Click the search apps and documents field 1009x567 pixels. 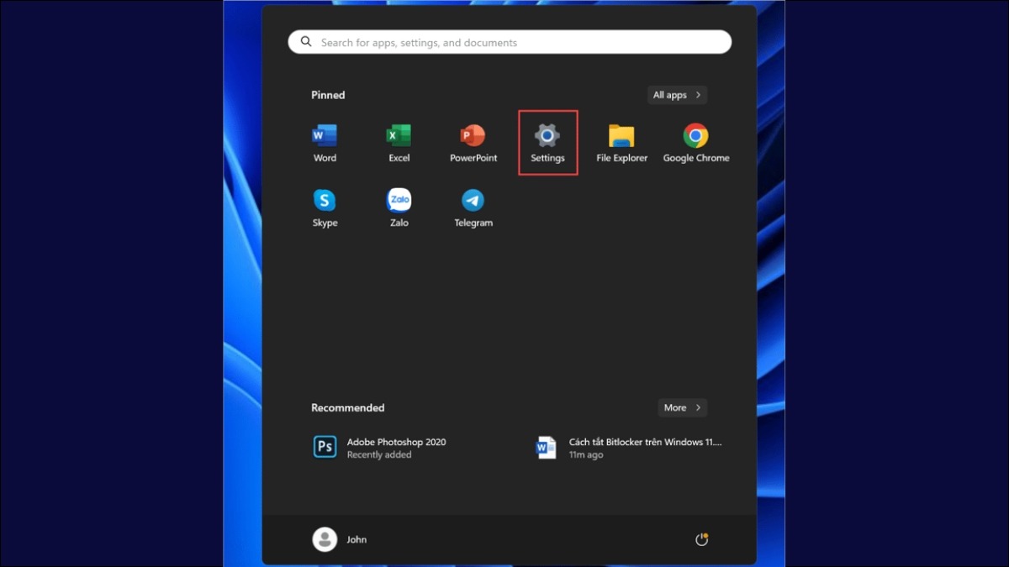pos(510,42)
